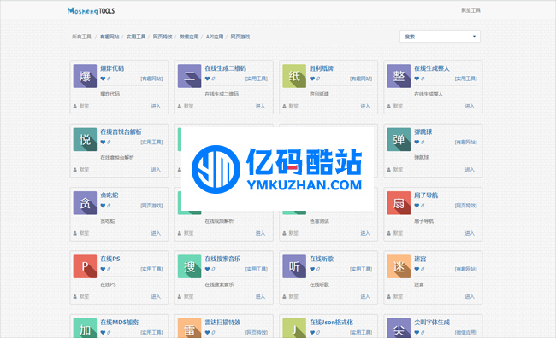
Task: Open the 雷达扫描特效 title link
Action: (222, 323)
